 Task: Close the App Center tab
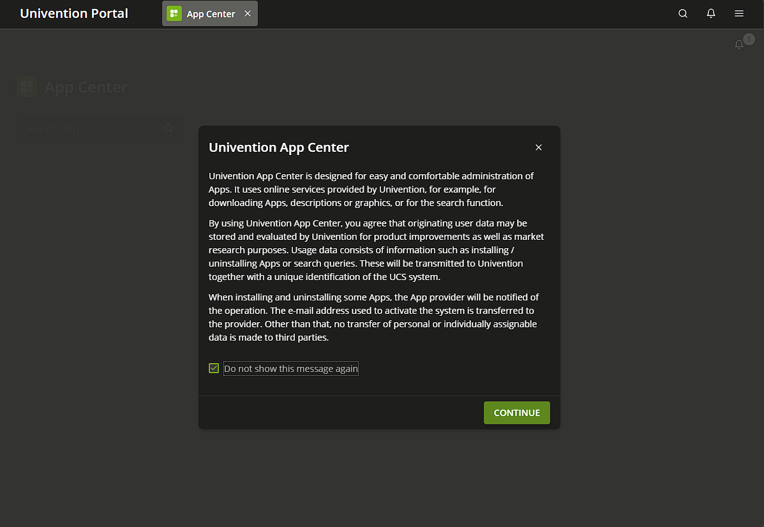(248, 13)
